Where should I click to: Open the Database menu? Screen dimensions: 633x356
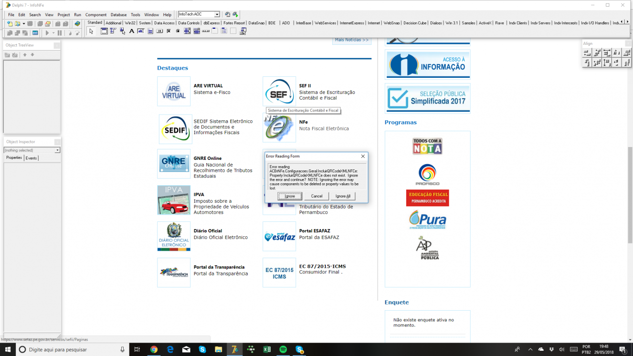pyautogui.click(x=119, y=15)
